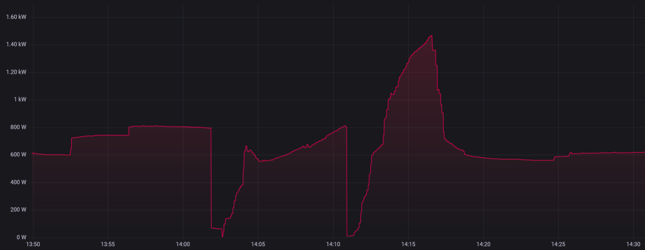Click the 14:00 time axis label

click(183, 244)
